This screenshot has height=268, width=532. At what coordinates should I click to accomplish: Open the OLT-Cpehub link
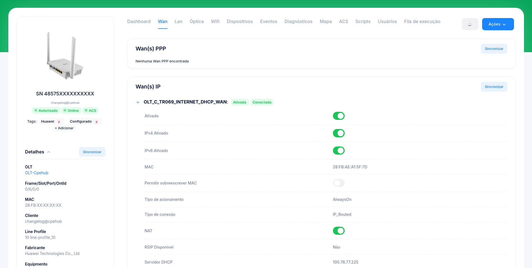[x=37, y=173]
